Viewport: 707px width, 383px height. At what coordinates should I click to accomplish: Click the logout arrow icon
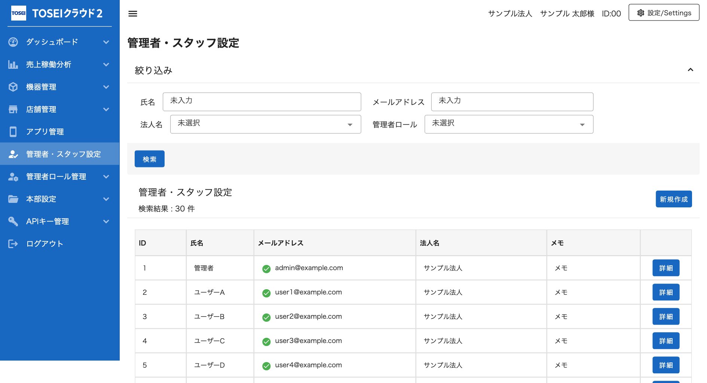[x=13, y=244]
